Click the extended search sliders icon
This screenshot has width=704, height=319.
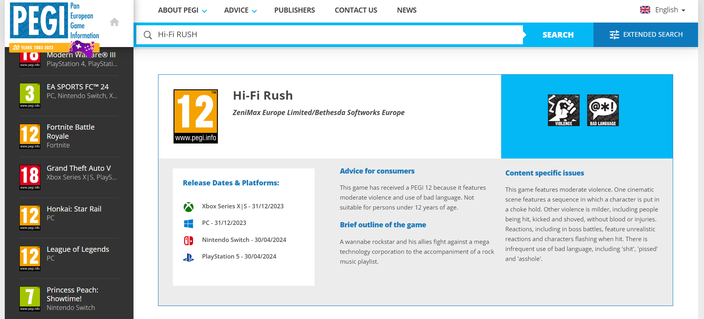pos(614,35)
